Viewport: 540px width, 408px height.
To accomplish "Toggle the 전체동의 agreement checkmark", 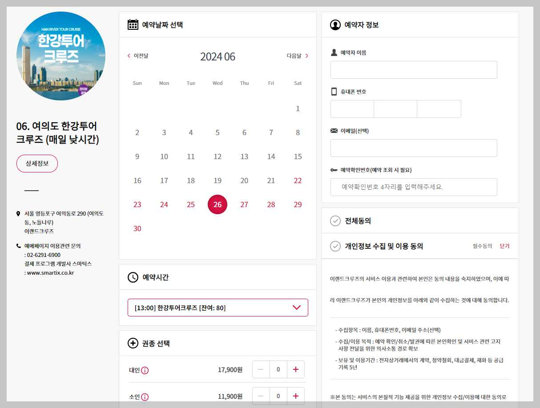I will (335, 220).
